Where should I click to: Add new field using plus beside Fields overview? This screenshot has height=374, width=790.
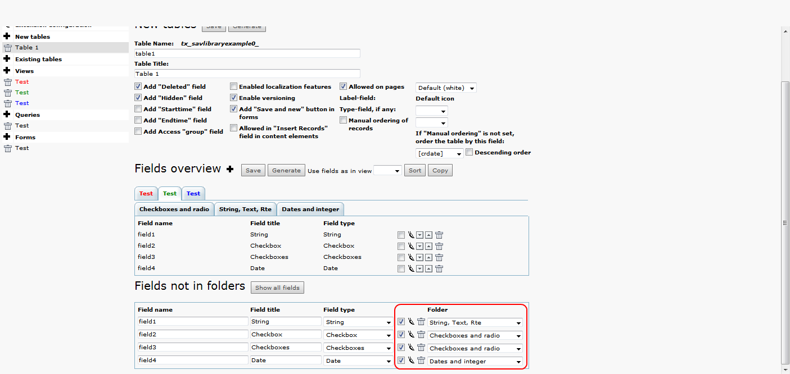229,169
